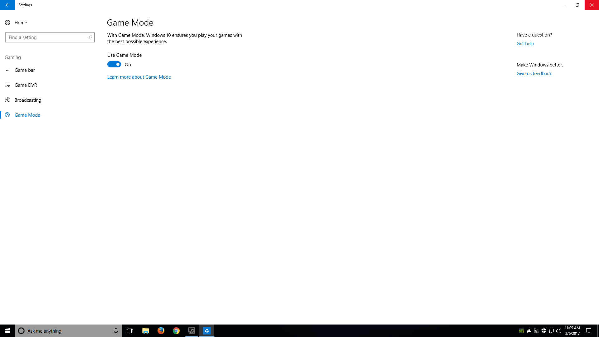
Task: Launch Firefox from the taskbar
Action: point(161,331)
